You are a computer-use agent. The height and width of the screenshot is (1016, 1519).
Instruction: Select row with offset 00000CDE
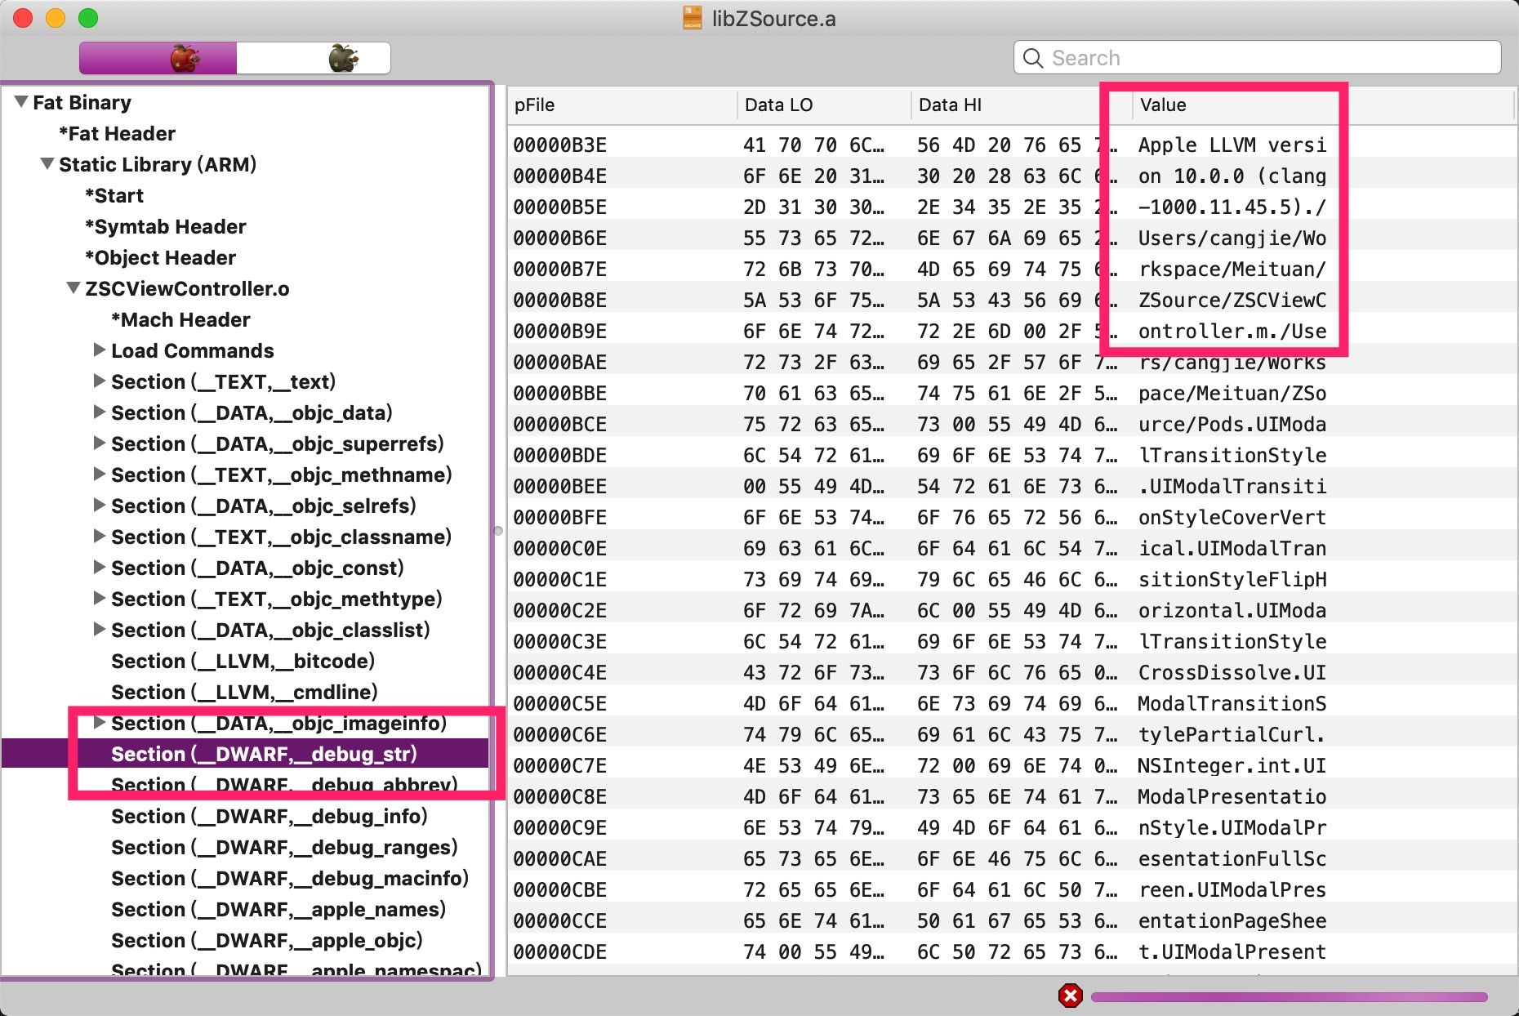[x=1011, y=951]
